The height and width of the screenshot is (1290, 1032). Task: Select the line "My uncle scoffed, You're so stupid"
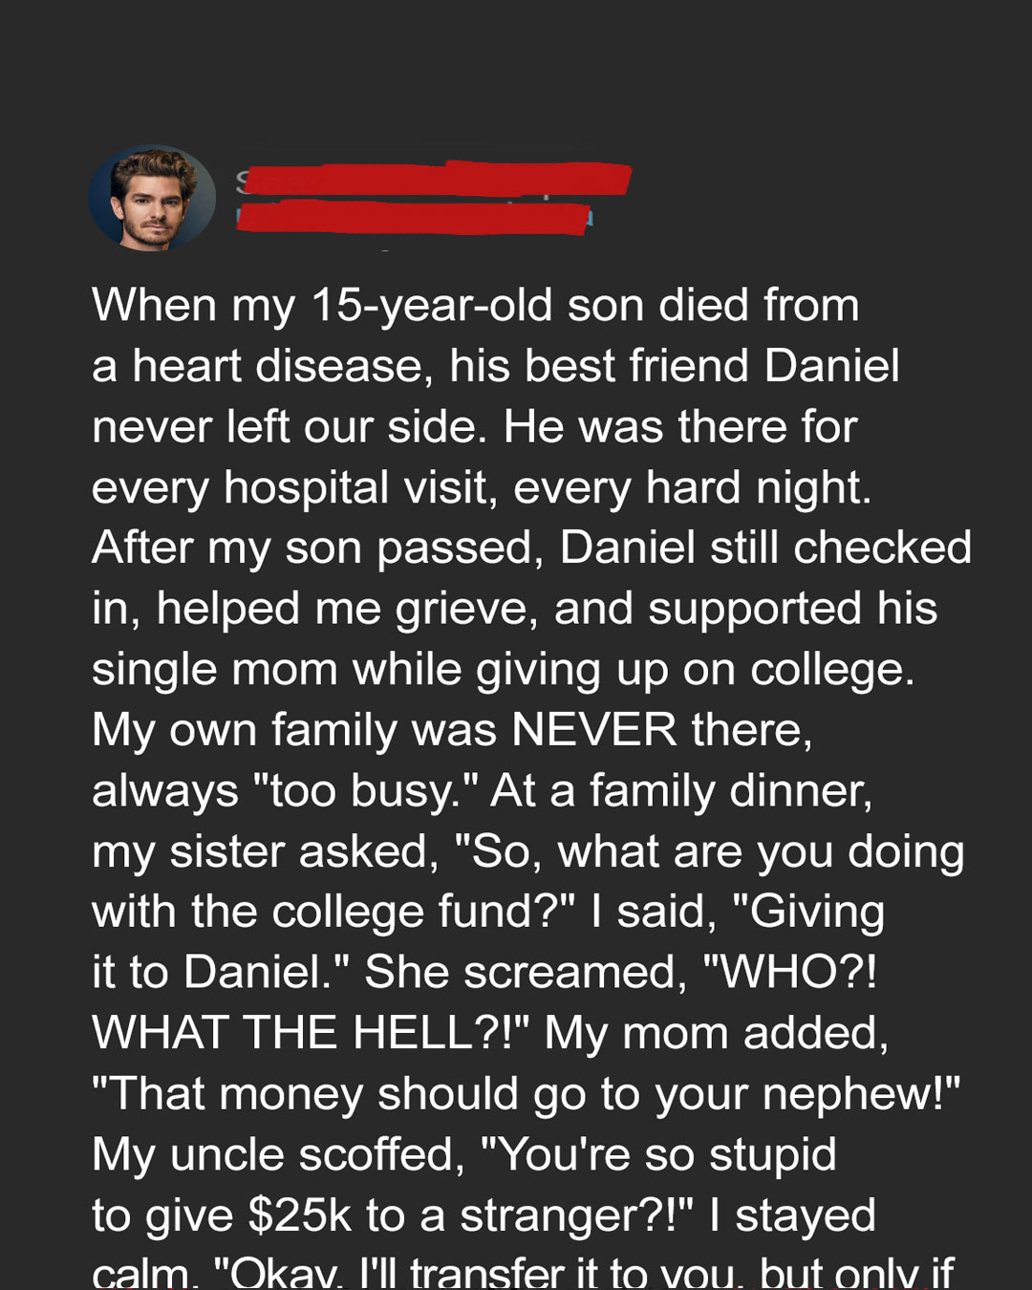464,1155
